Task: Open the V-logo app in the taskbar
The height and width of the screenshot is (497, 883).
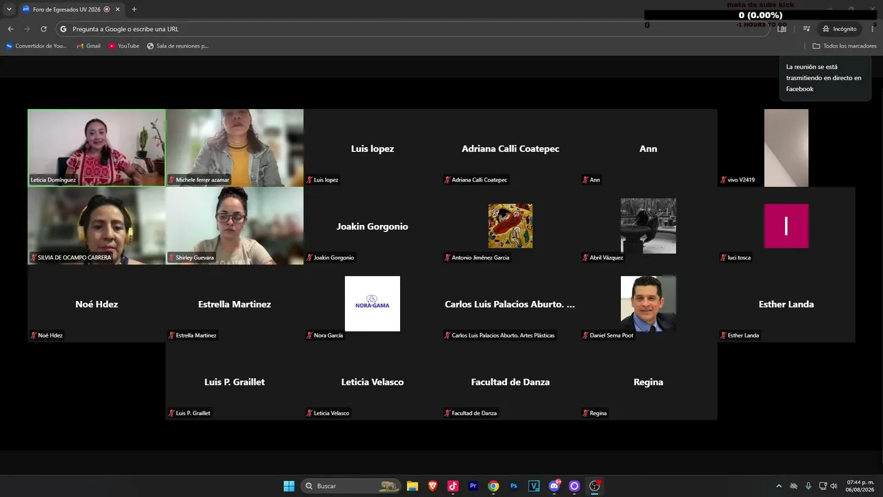Action: pos(534,486)
